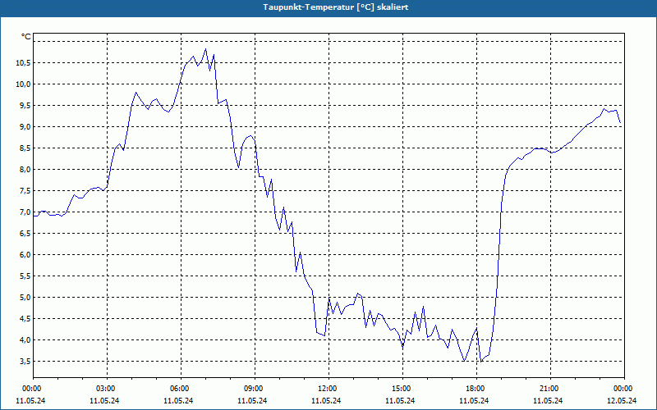Click the 09:00 time label

[x=255, y=389]
